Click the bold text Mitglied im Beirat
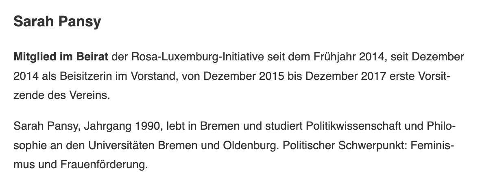Screen dimensions: 480x184 tap(61, 57)
